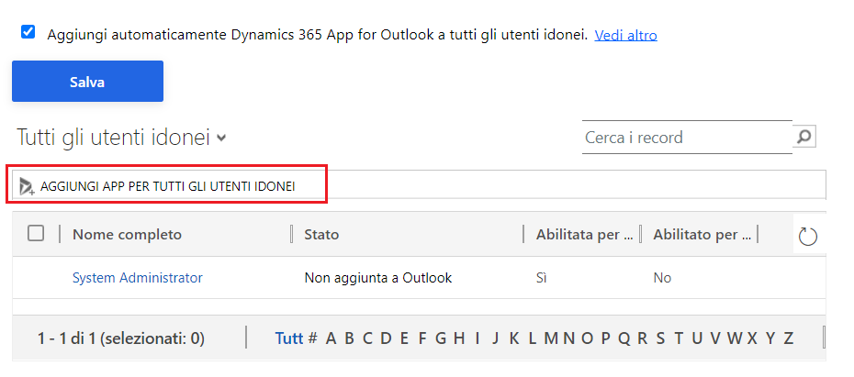Filter records by letter K

(x=513, y=338)
